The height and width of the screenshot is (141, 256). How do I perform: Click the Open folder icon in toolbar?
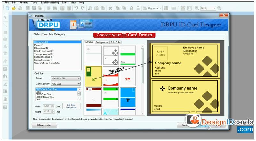pos(14,8)
